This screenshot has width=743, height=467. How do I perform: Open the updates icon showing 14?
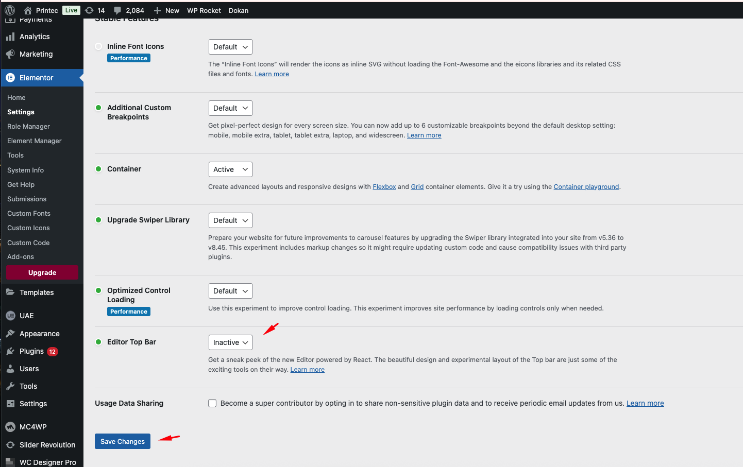click(x=89, y=10)
